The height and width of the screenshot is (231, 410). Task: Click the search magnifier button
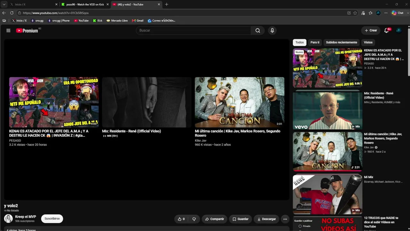tap(258, 30)
